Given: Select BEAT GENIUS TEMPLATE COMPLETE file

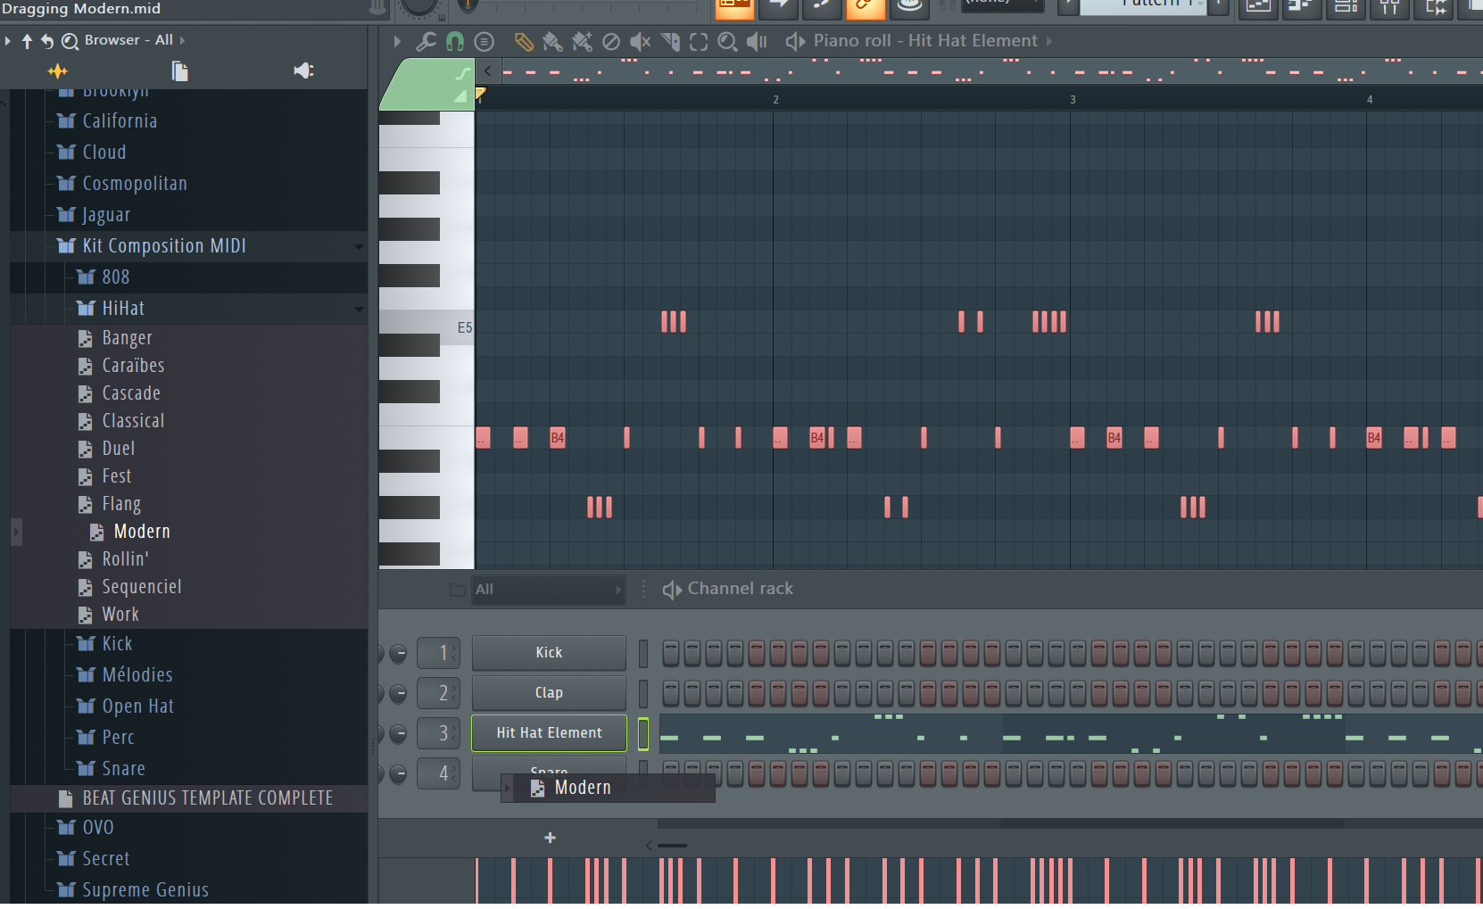Looking at the screenshot, I should pyautogui.click(x=208, y=798).
